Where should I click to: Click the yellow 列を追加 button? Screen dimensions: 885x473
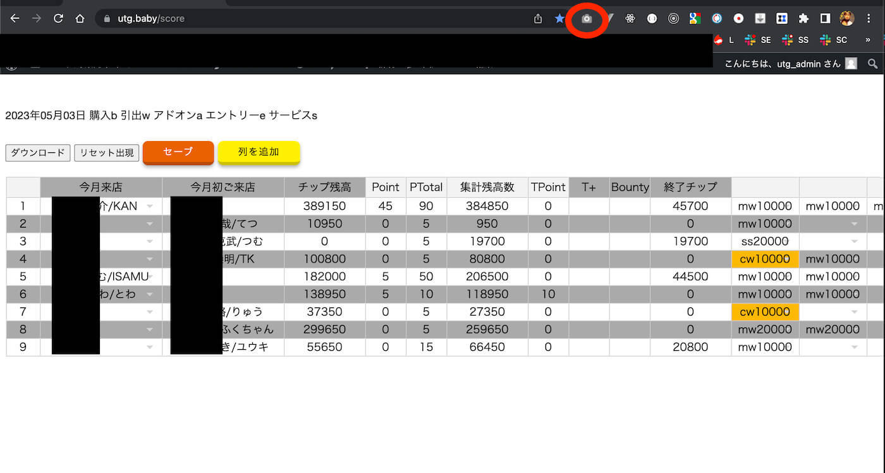tap(259, 152)
